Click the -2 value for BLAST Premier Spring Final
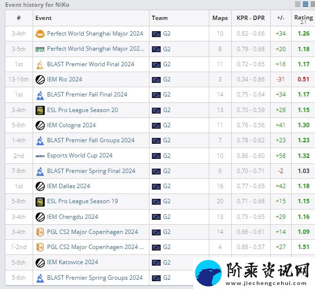315x289 pixels. 280,171
